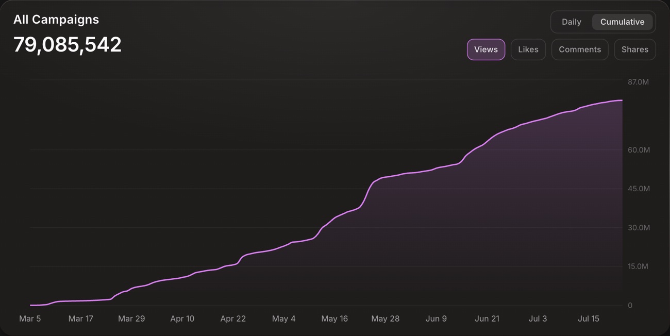Click the Jul 3 axis label
Screen dimensions: 670x336
pyautogui.click(x=538, y=319)
